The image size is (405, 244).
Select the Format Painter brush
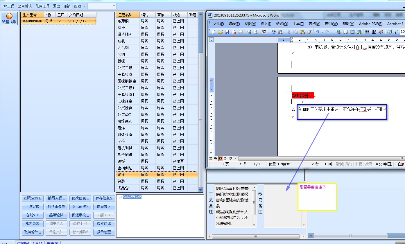pos(309,32)
